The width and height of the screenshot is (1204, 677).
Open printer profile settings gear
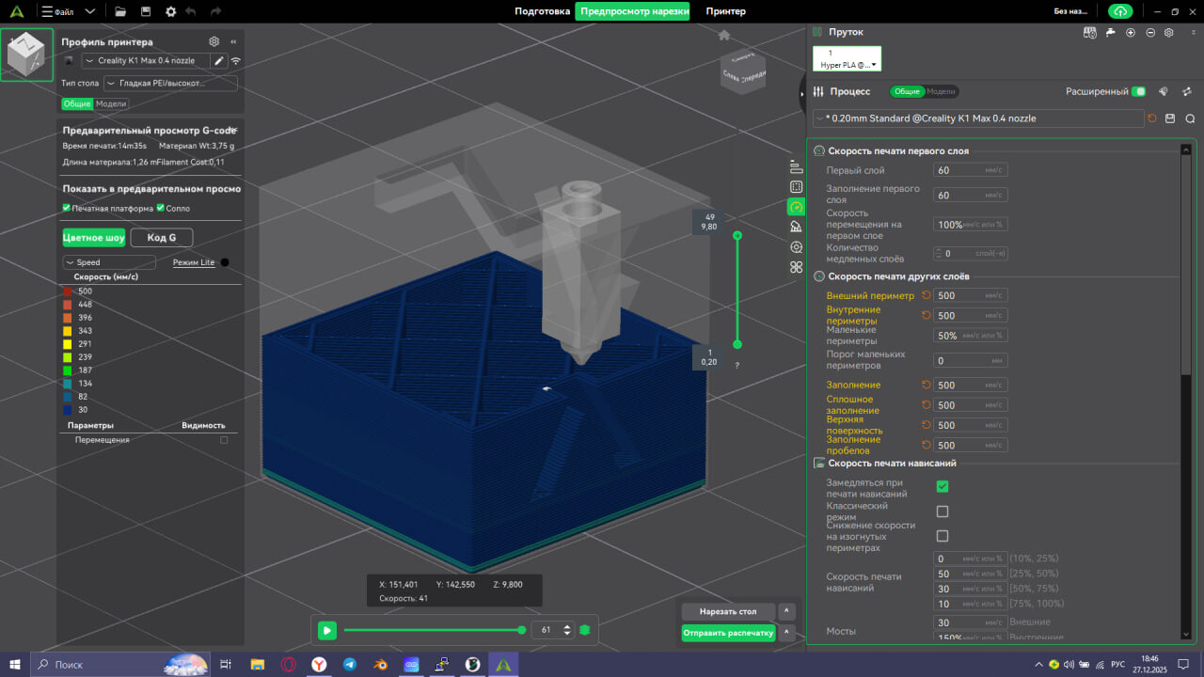pyautogui.click(x=214, y=41)
